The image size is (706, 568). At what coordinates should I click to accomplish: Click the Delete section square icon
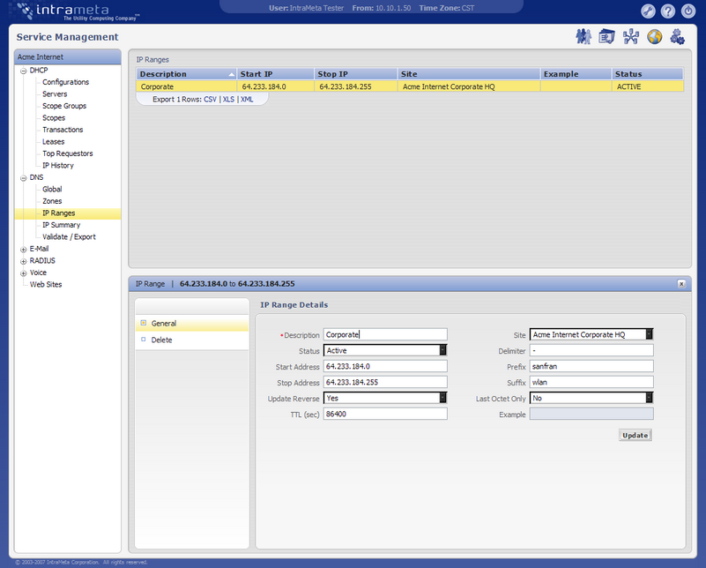point(143,340)
